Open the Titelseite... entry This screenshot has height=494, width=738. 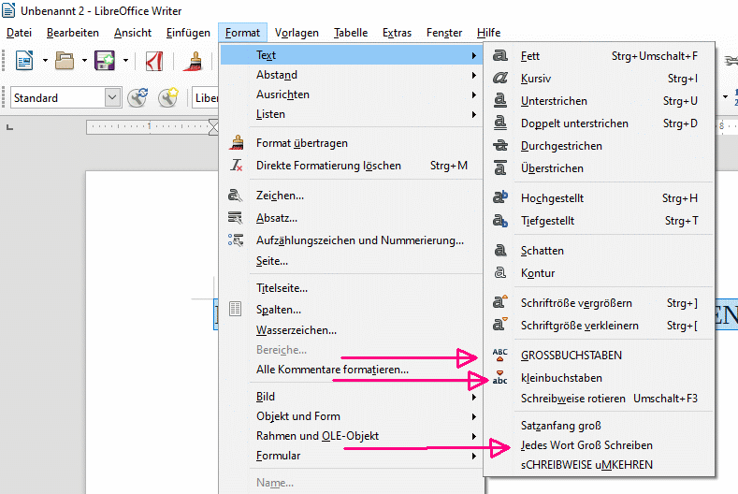(352, 288)
